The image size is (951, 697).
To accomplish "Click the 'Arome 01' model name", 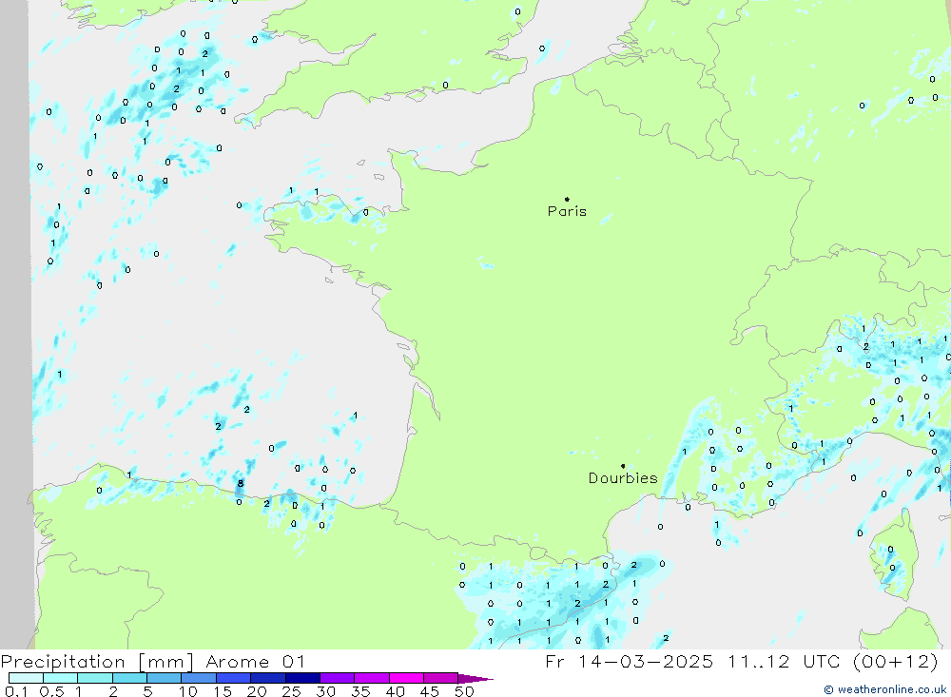I will (255, 662).
